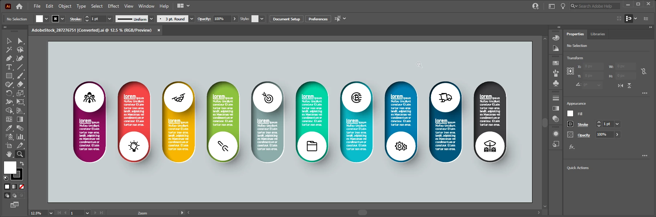Screen dimensions: 656x217
Task: Open the Stroke panel lines icon
Action: [x=556, y=98]
